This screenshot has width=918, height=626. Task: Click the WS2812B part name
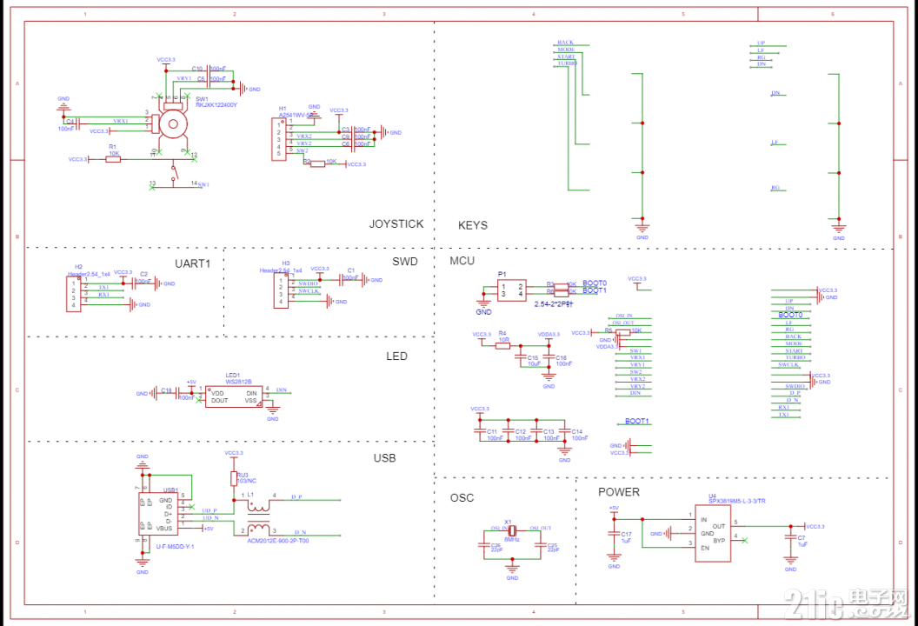tap(238, 382)
